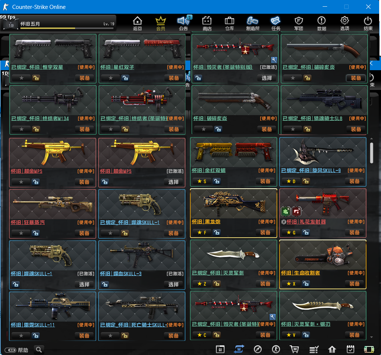Viewport: 381px width, 355px height.
Task: Click 装备 on 已绑定_怀旧|破碎炎炎 card
Action: (x=356, y=78)
